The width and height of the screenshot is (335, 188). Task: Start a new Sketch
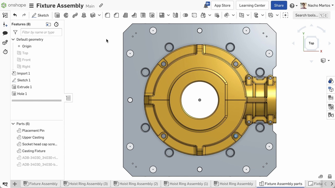pyautogui.click(x=40, y=15)
